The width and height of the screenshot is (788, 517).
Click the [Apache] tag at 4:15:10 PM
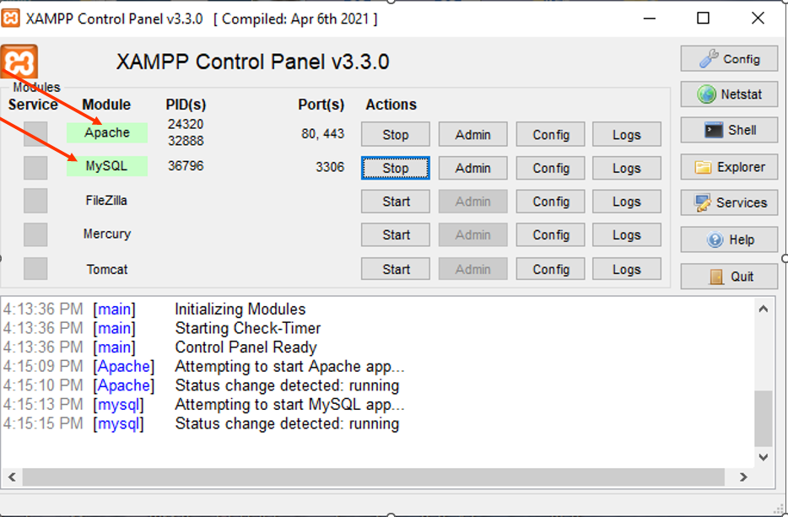click(124, 385)
